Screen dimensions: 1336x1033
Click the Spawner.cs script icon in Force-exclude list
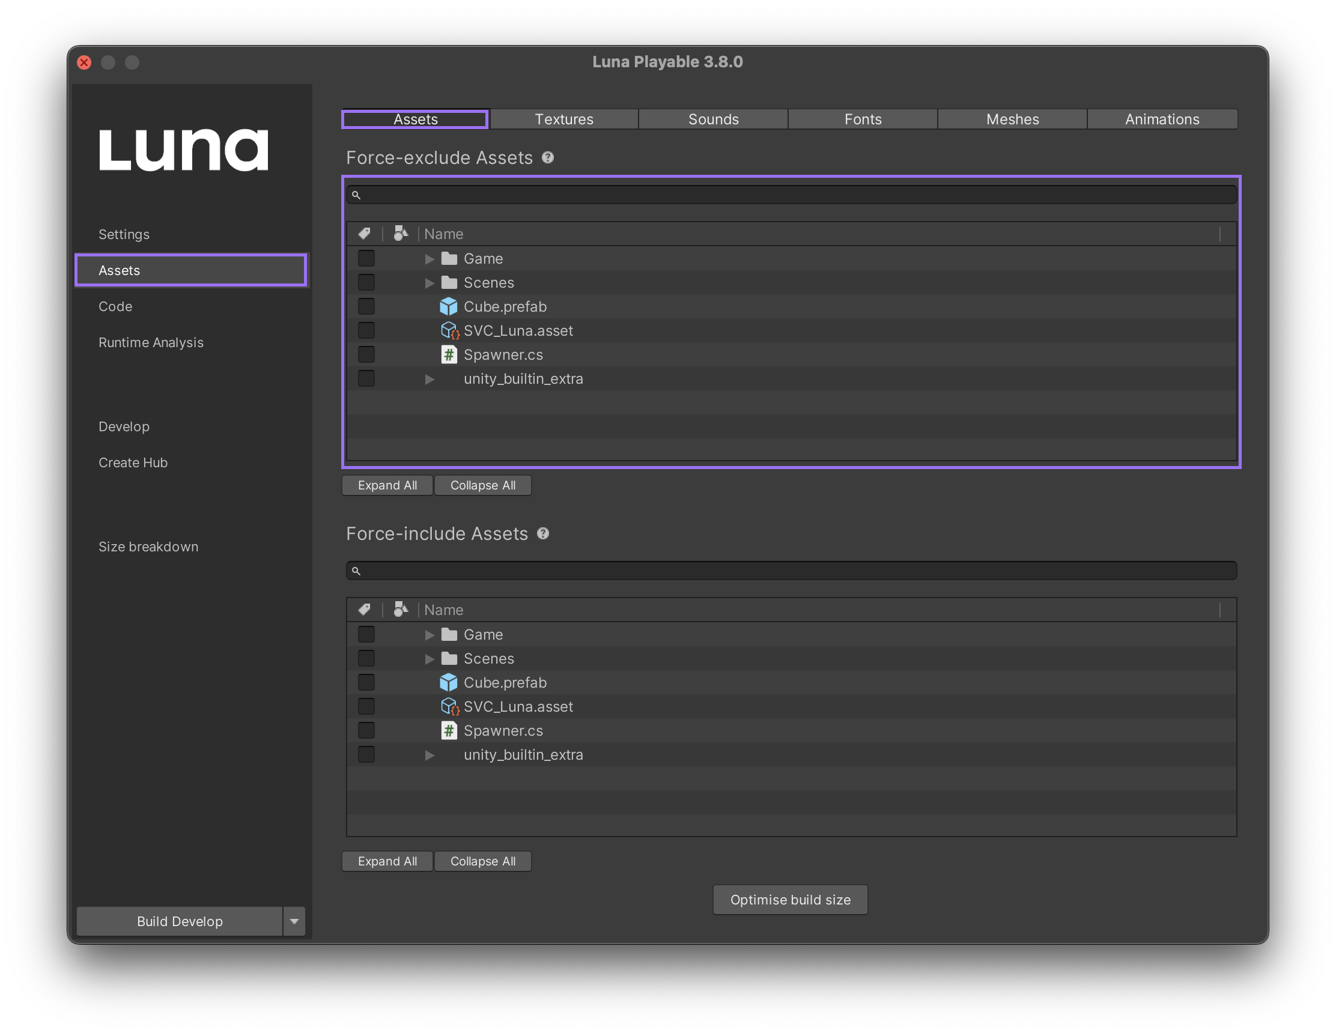click(449, 355)
